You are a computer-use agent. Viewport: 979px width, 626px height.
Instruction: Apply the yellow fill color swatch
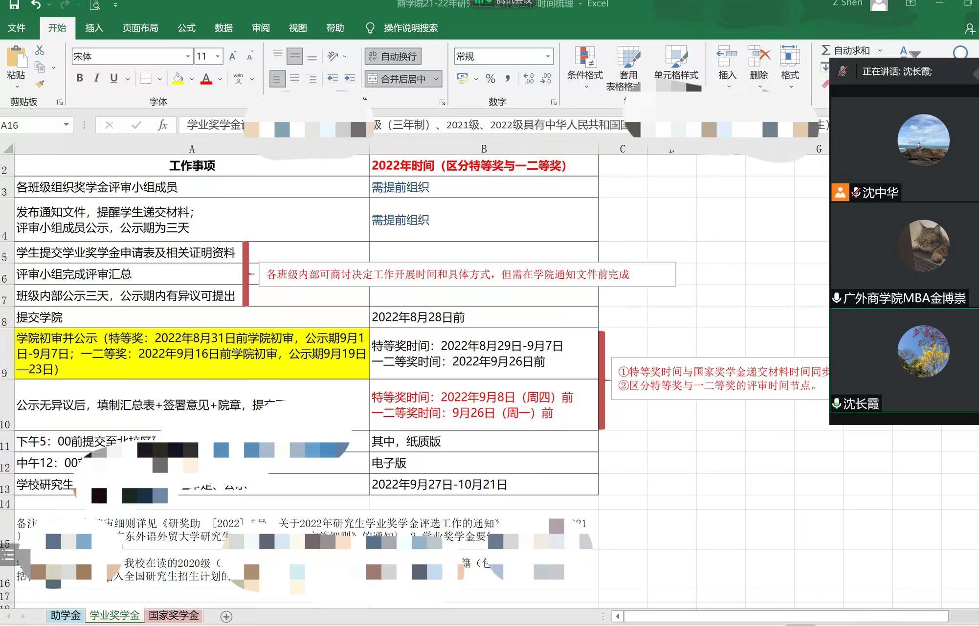178,78
